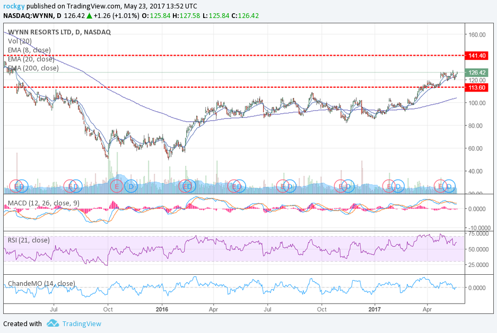The width and height of the screenshot is (497, 333).
Task: Click the NASDAQ:WYNN, D symbol in the header
Action: point(32,15)
